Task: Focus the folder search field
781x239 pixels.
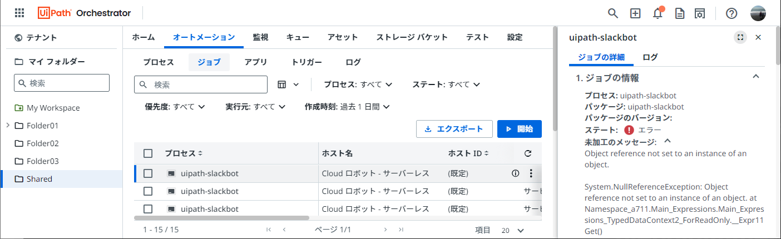Action: pos(62,83)
